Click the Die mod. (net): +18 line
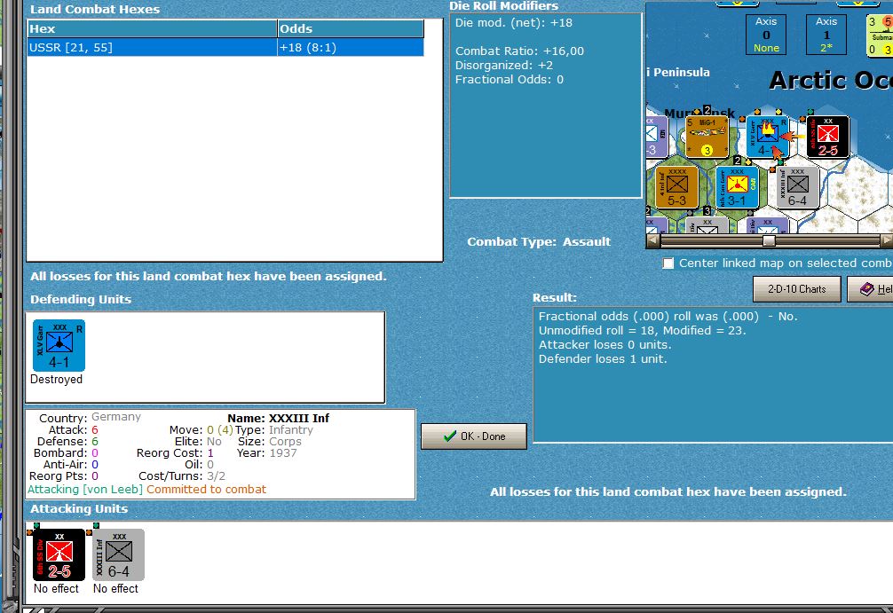This screenshot has height=613, width=893. pyautogui.click(x=514, y=23)
